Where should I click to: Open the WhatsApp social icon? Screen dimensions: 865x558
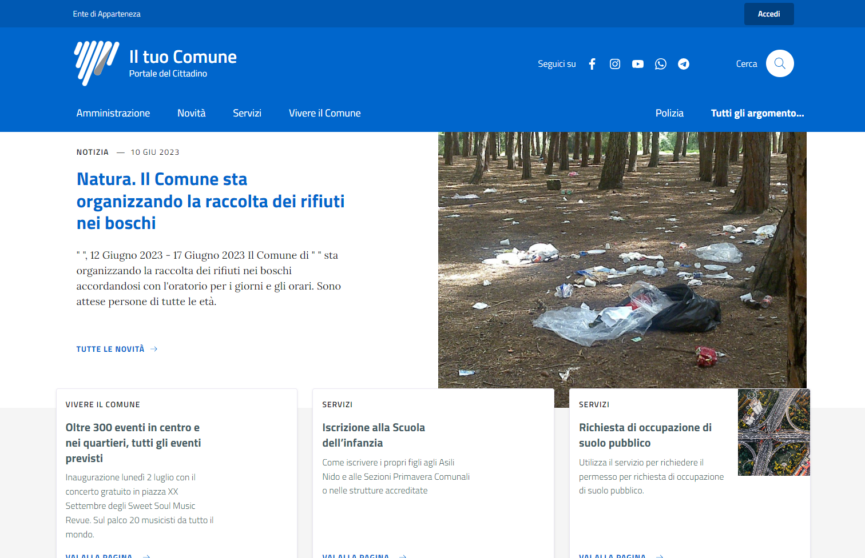click(661, 64)
